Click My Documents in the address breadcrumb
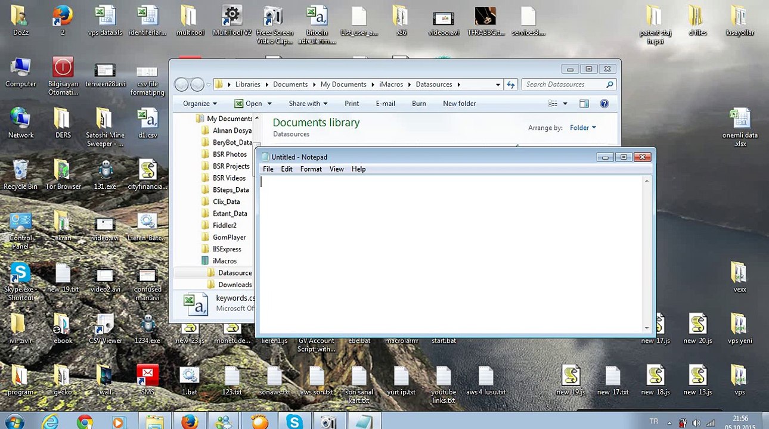769x429 pixels. click(x=343, y=85)
